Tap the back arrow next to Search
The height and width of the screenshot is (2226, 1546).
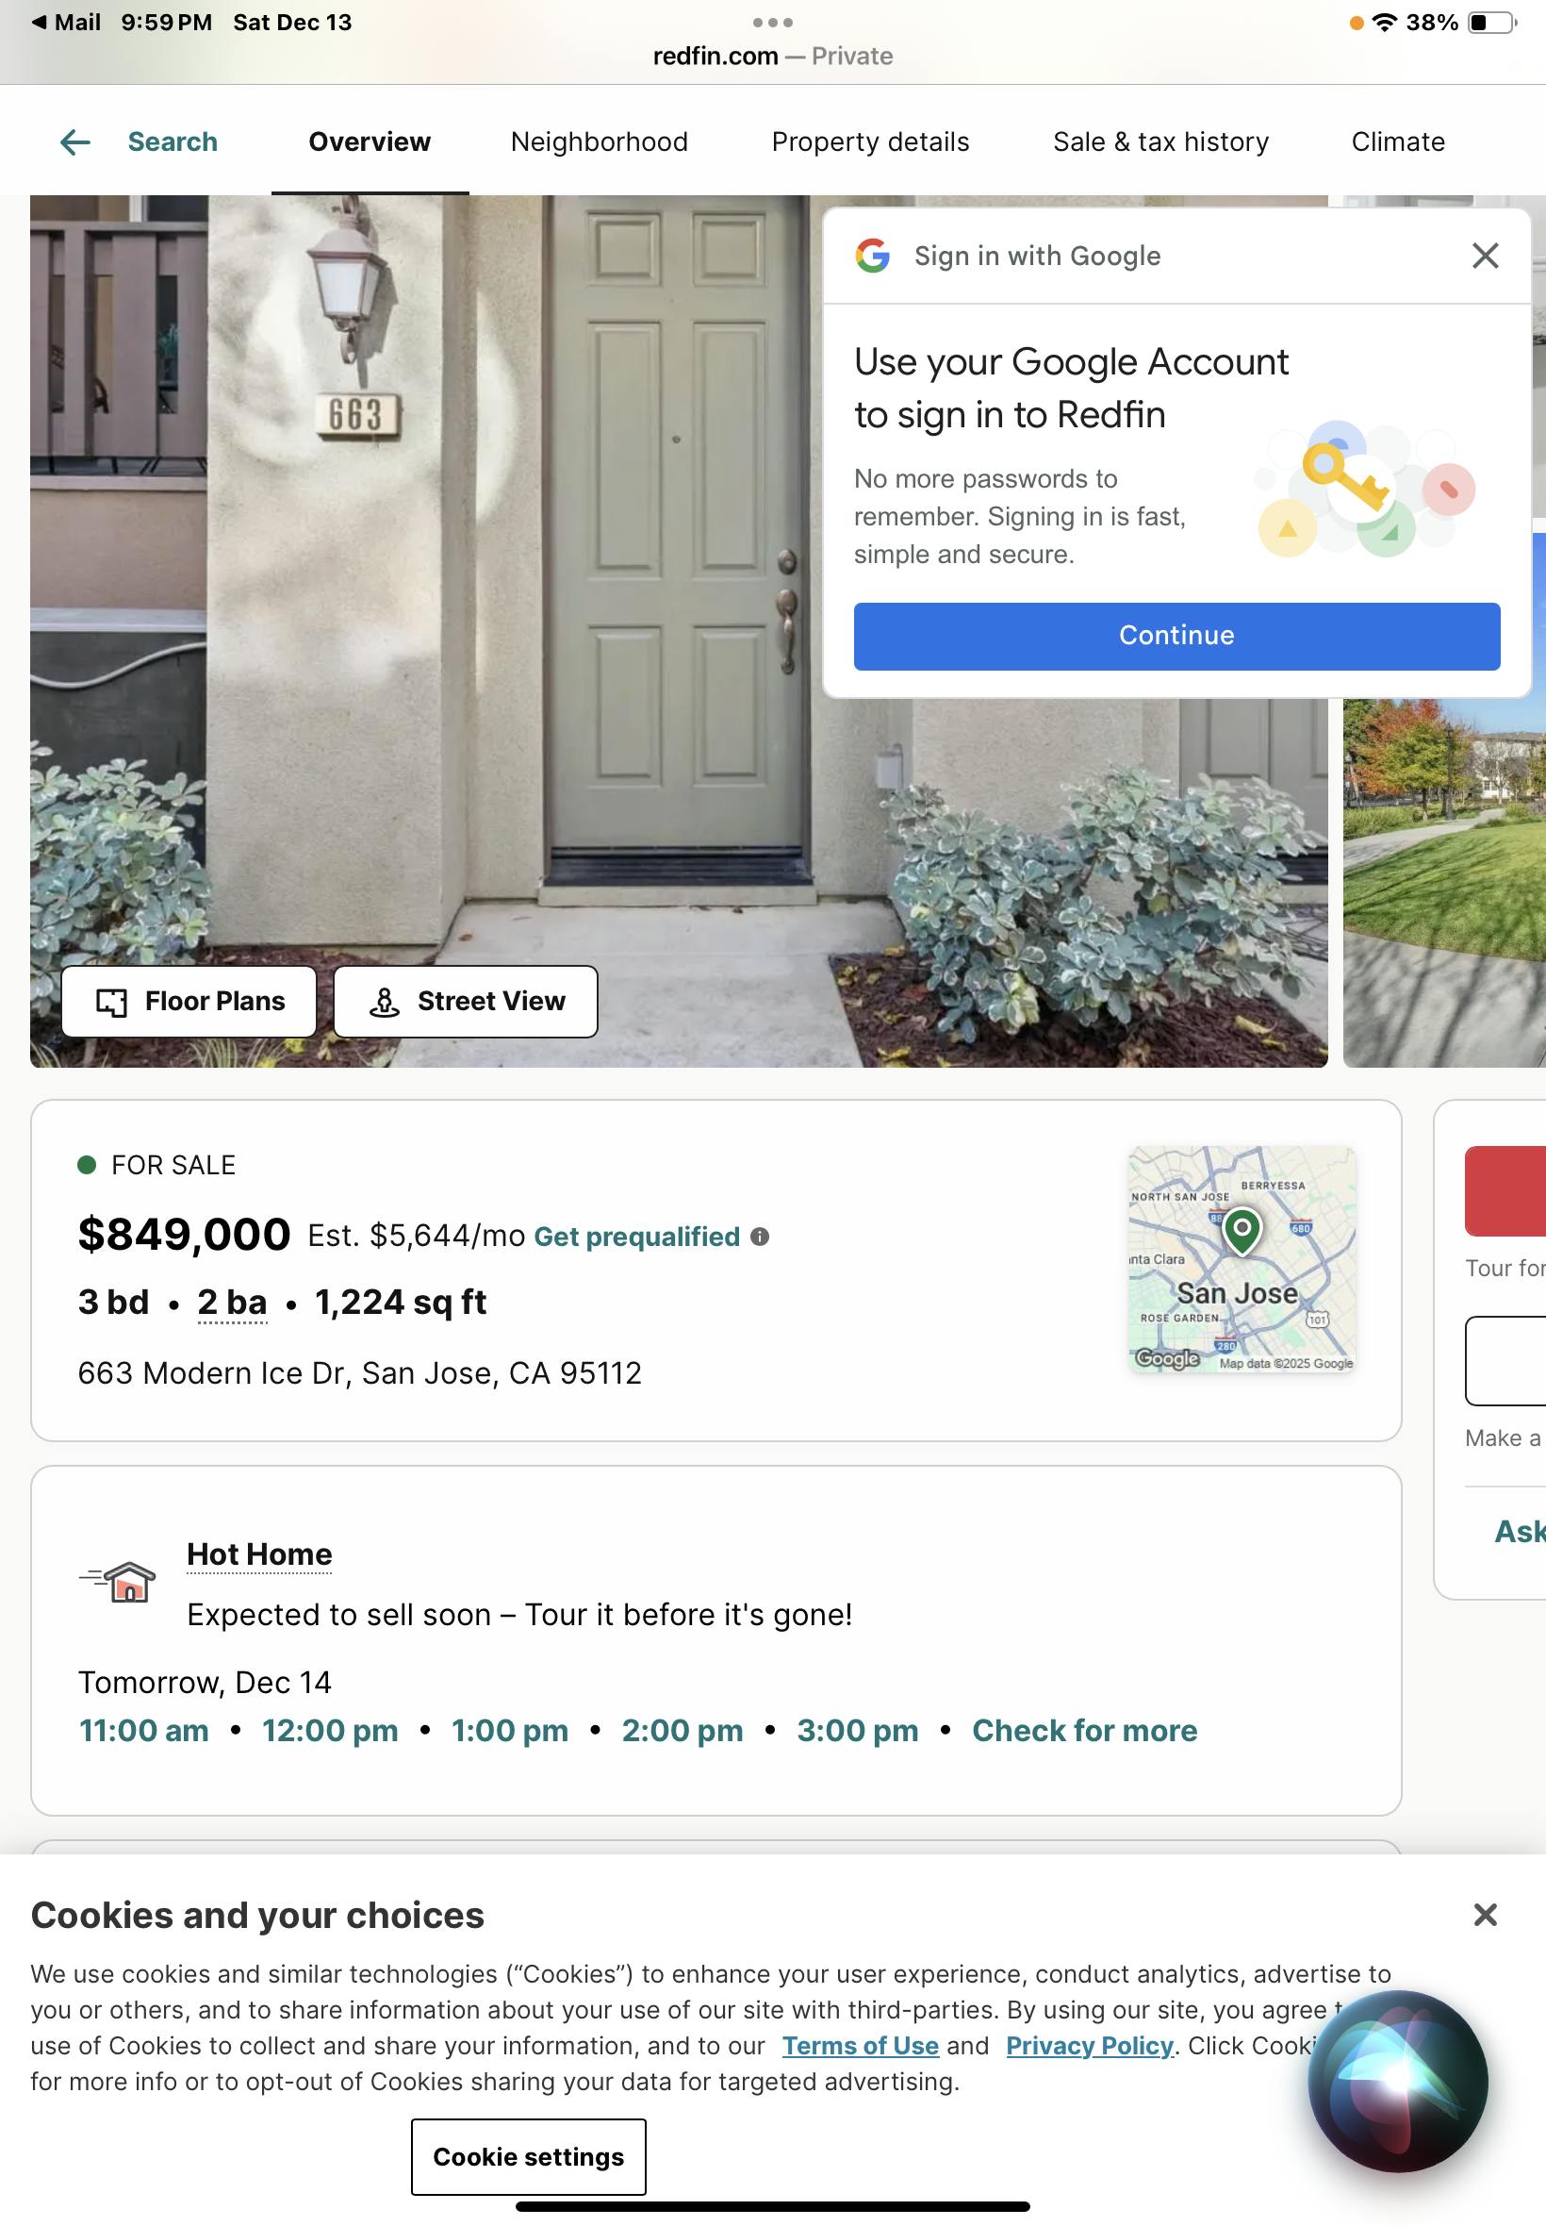coord(74,142)
